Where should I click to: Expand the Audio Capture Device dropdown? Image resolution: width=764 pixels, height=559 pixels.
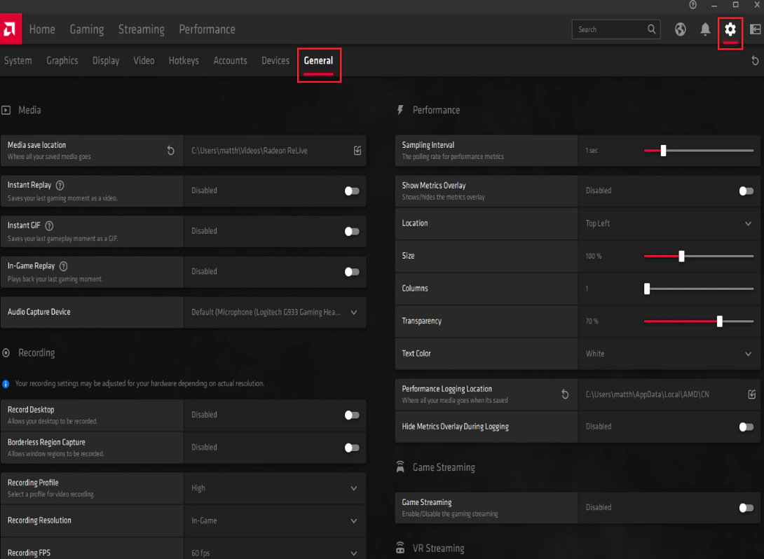(275, 312)
